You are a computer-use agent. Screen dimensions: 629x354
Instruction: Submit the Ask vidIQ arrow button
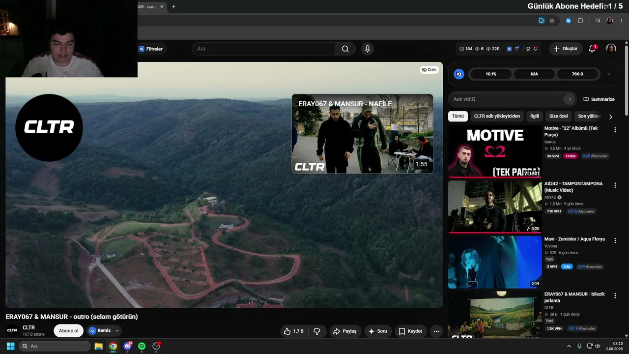coord(570,99)
